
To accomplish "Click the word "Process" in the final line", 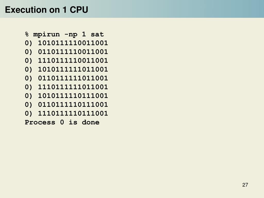I will tap(40, 122).
